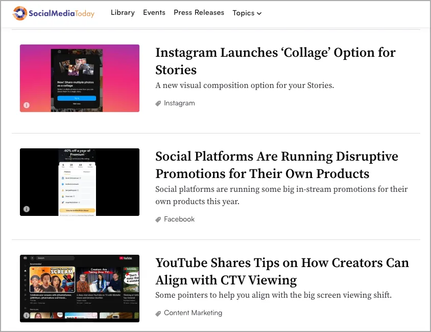Open Press Releases in the navigation bar
This screenshot has width=431, height=332.
tap(199, 13)
